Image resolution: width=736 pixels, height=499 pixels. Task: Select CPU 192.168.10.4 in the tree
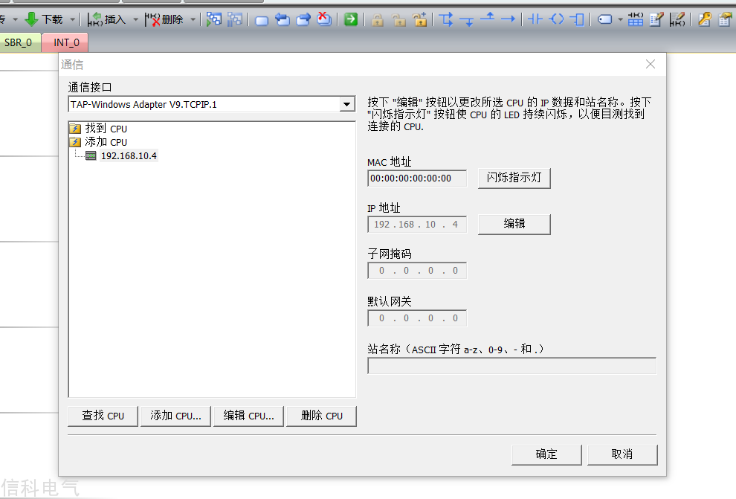coord(129,156)
